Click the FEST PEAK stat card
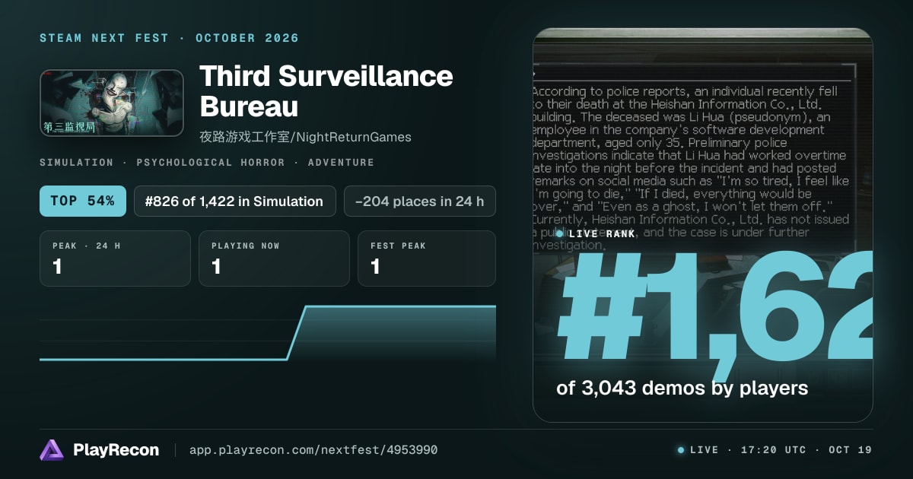913x479 pixels. click(x=427, y=259)
